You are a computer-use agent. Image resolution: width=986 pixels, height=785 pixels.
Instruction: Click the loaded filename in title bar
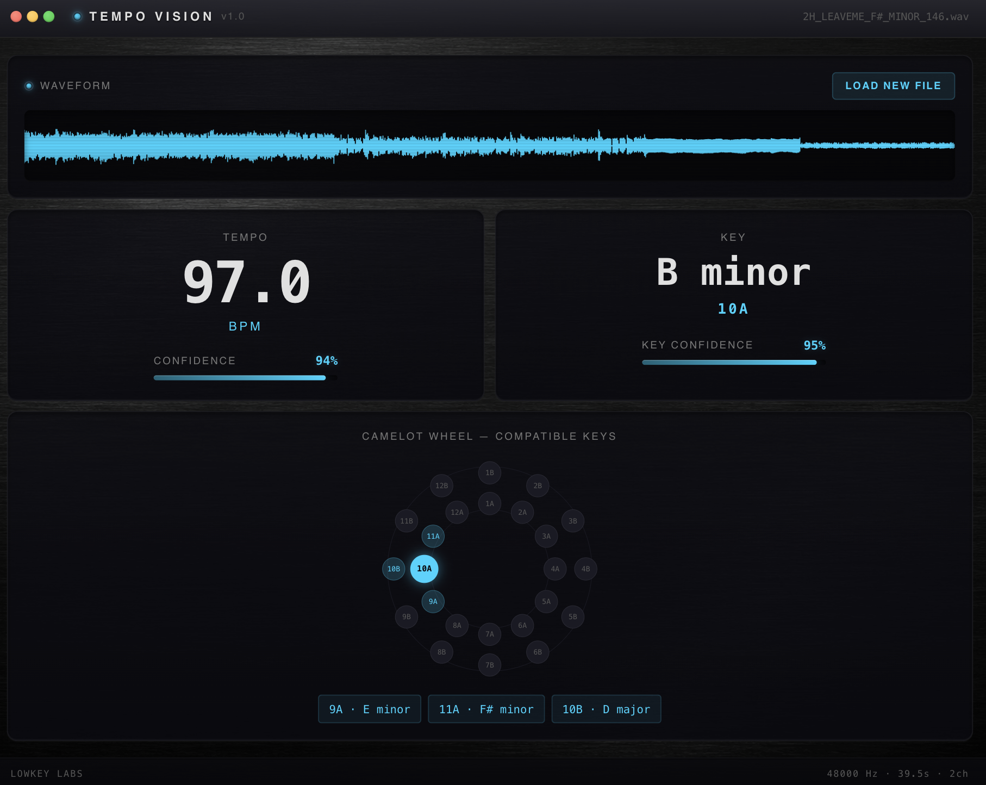click(x=885, y=16)
